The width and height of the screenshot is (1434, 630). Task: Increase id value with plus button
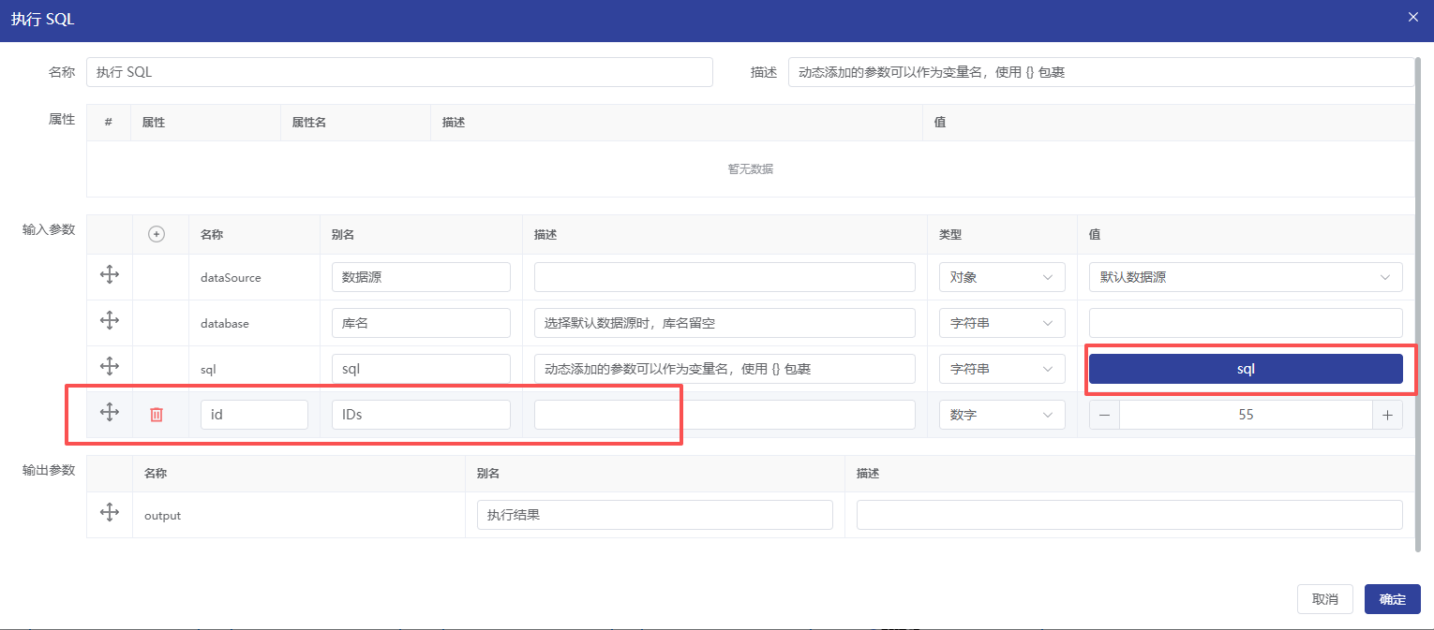(x=1387, y=415)
